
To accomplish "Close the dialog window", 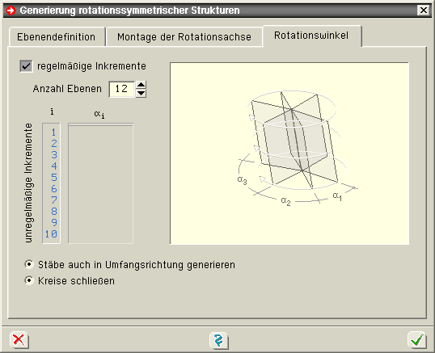I will click(424, 11).
